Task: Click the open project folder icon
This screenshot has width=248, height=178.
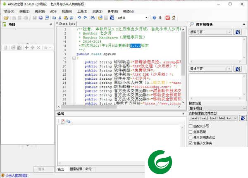Action: [6, 18]
